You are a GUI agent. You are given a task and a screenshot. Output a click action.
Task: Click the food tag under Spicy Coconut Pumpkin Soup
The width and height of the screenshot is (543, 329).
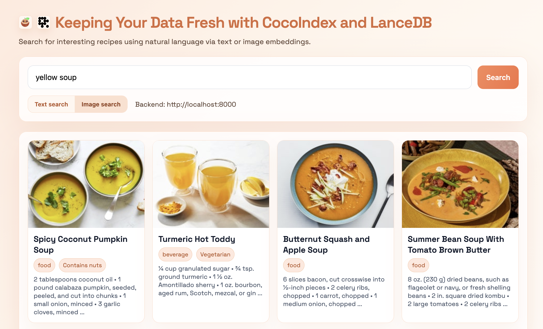point(44,265)
